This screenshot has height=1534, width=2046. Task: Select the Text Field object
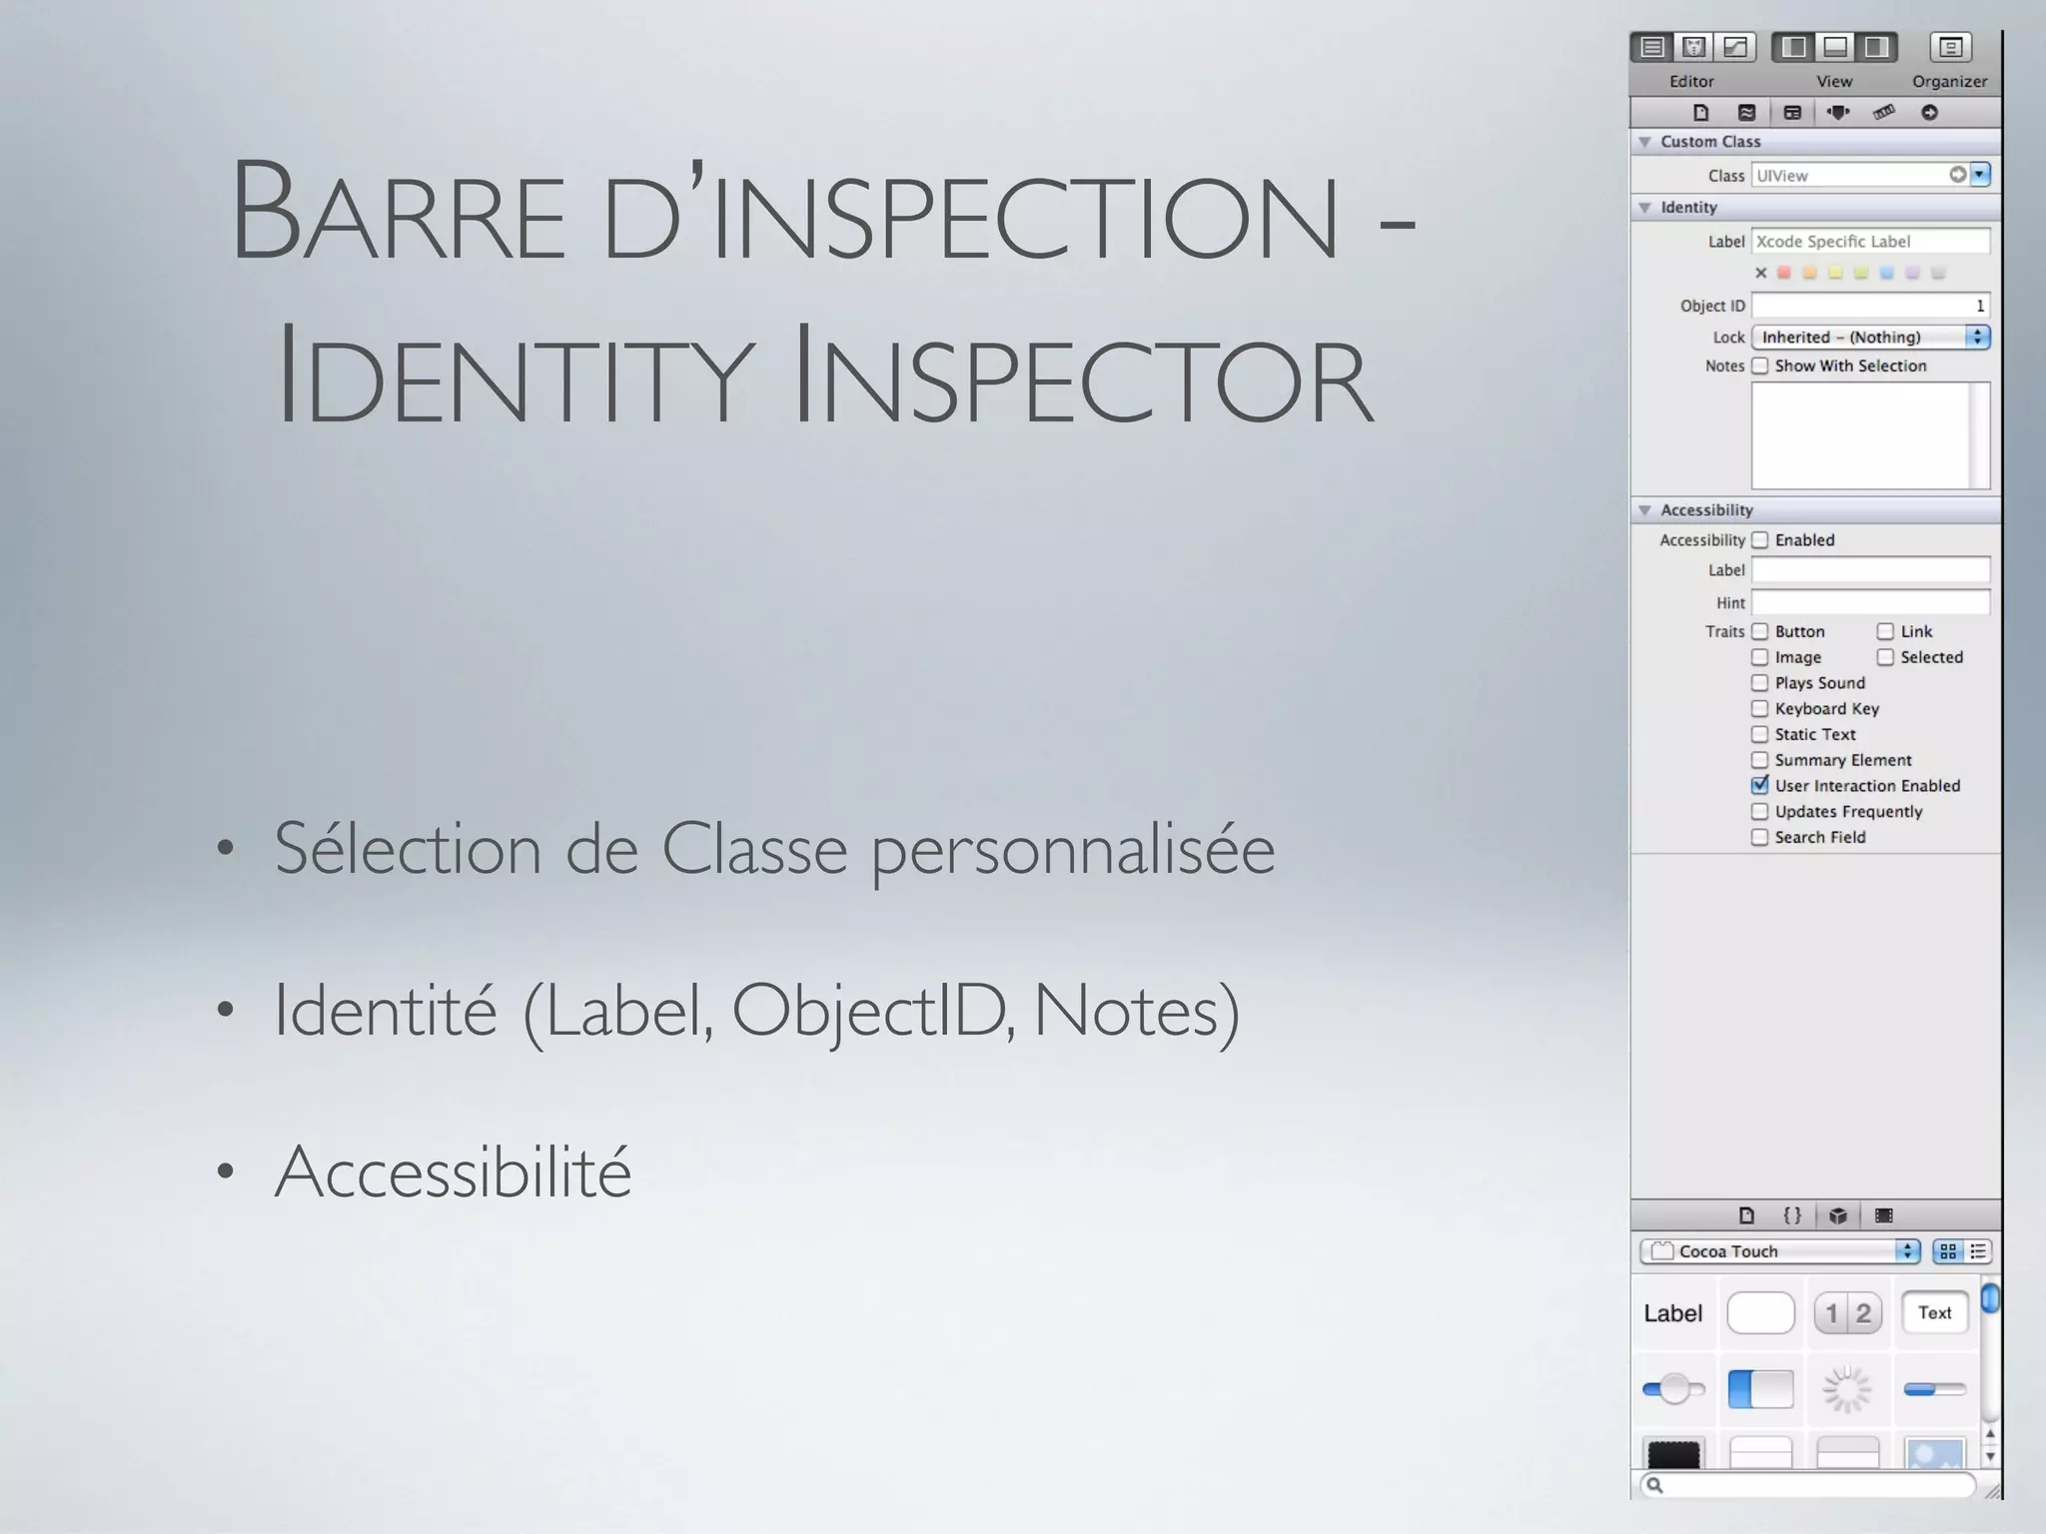(1935, 1313)
